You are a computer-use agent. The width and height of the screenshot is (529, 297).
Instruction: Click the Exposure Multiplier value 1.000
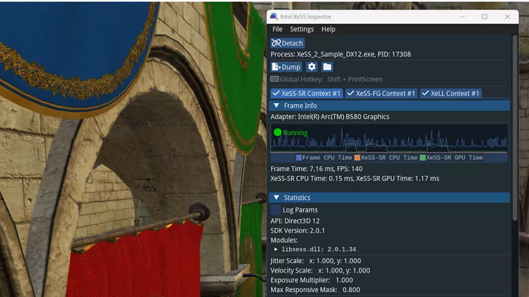coord(344,280)
